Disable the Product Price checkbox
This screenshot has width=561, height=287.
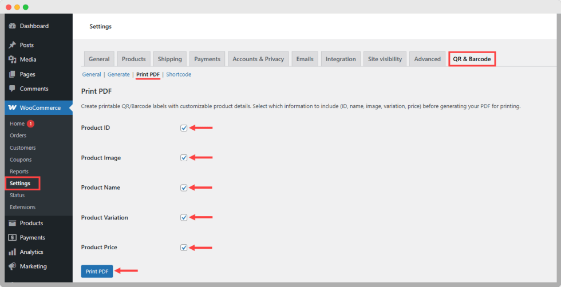(184, 248)
